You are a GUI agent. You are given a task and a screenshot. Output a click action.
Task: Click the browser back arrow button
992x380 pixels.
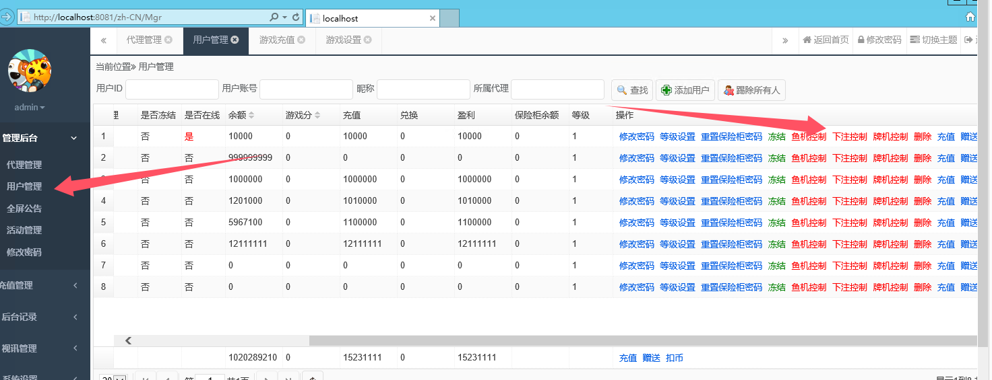(5, 17)
